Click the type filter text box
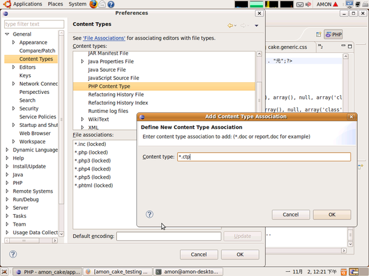Screen dimensions: 369x276 tap(34, 24)
